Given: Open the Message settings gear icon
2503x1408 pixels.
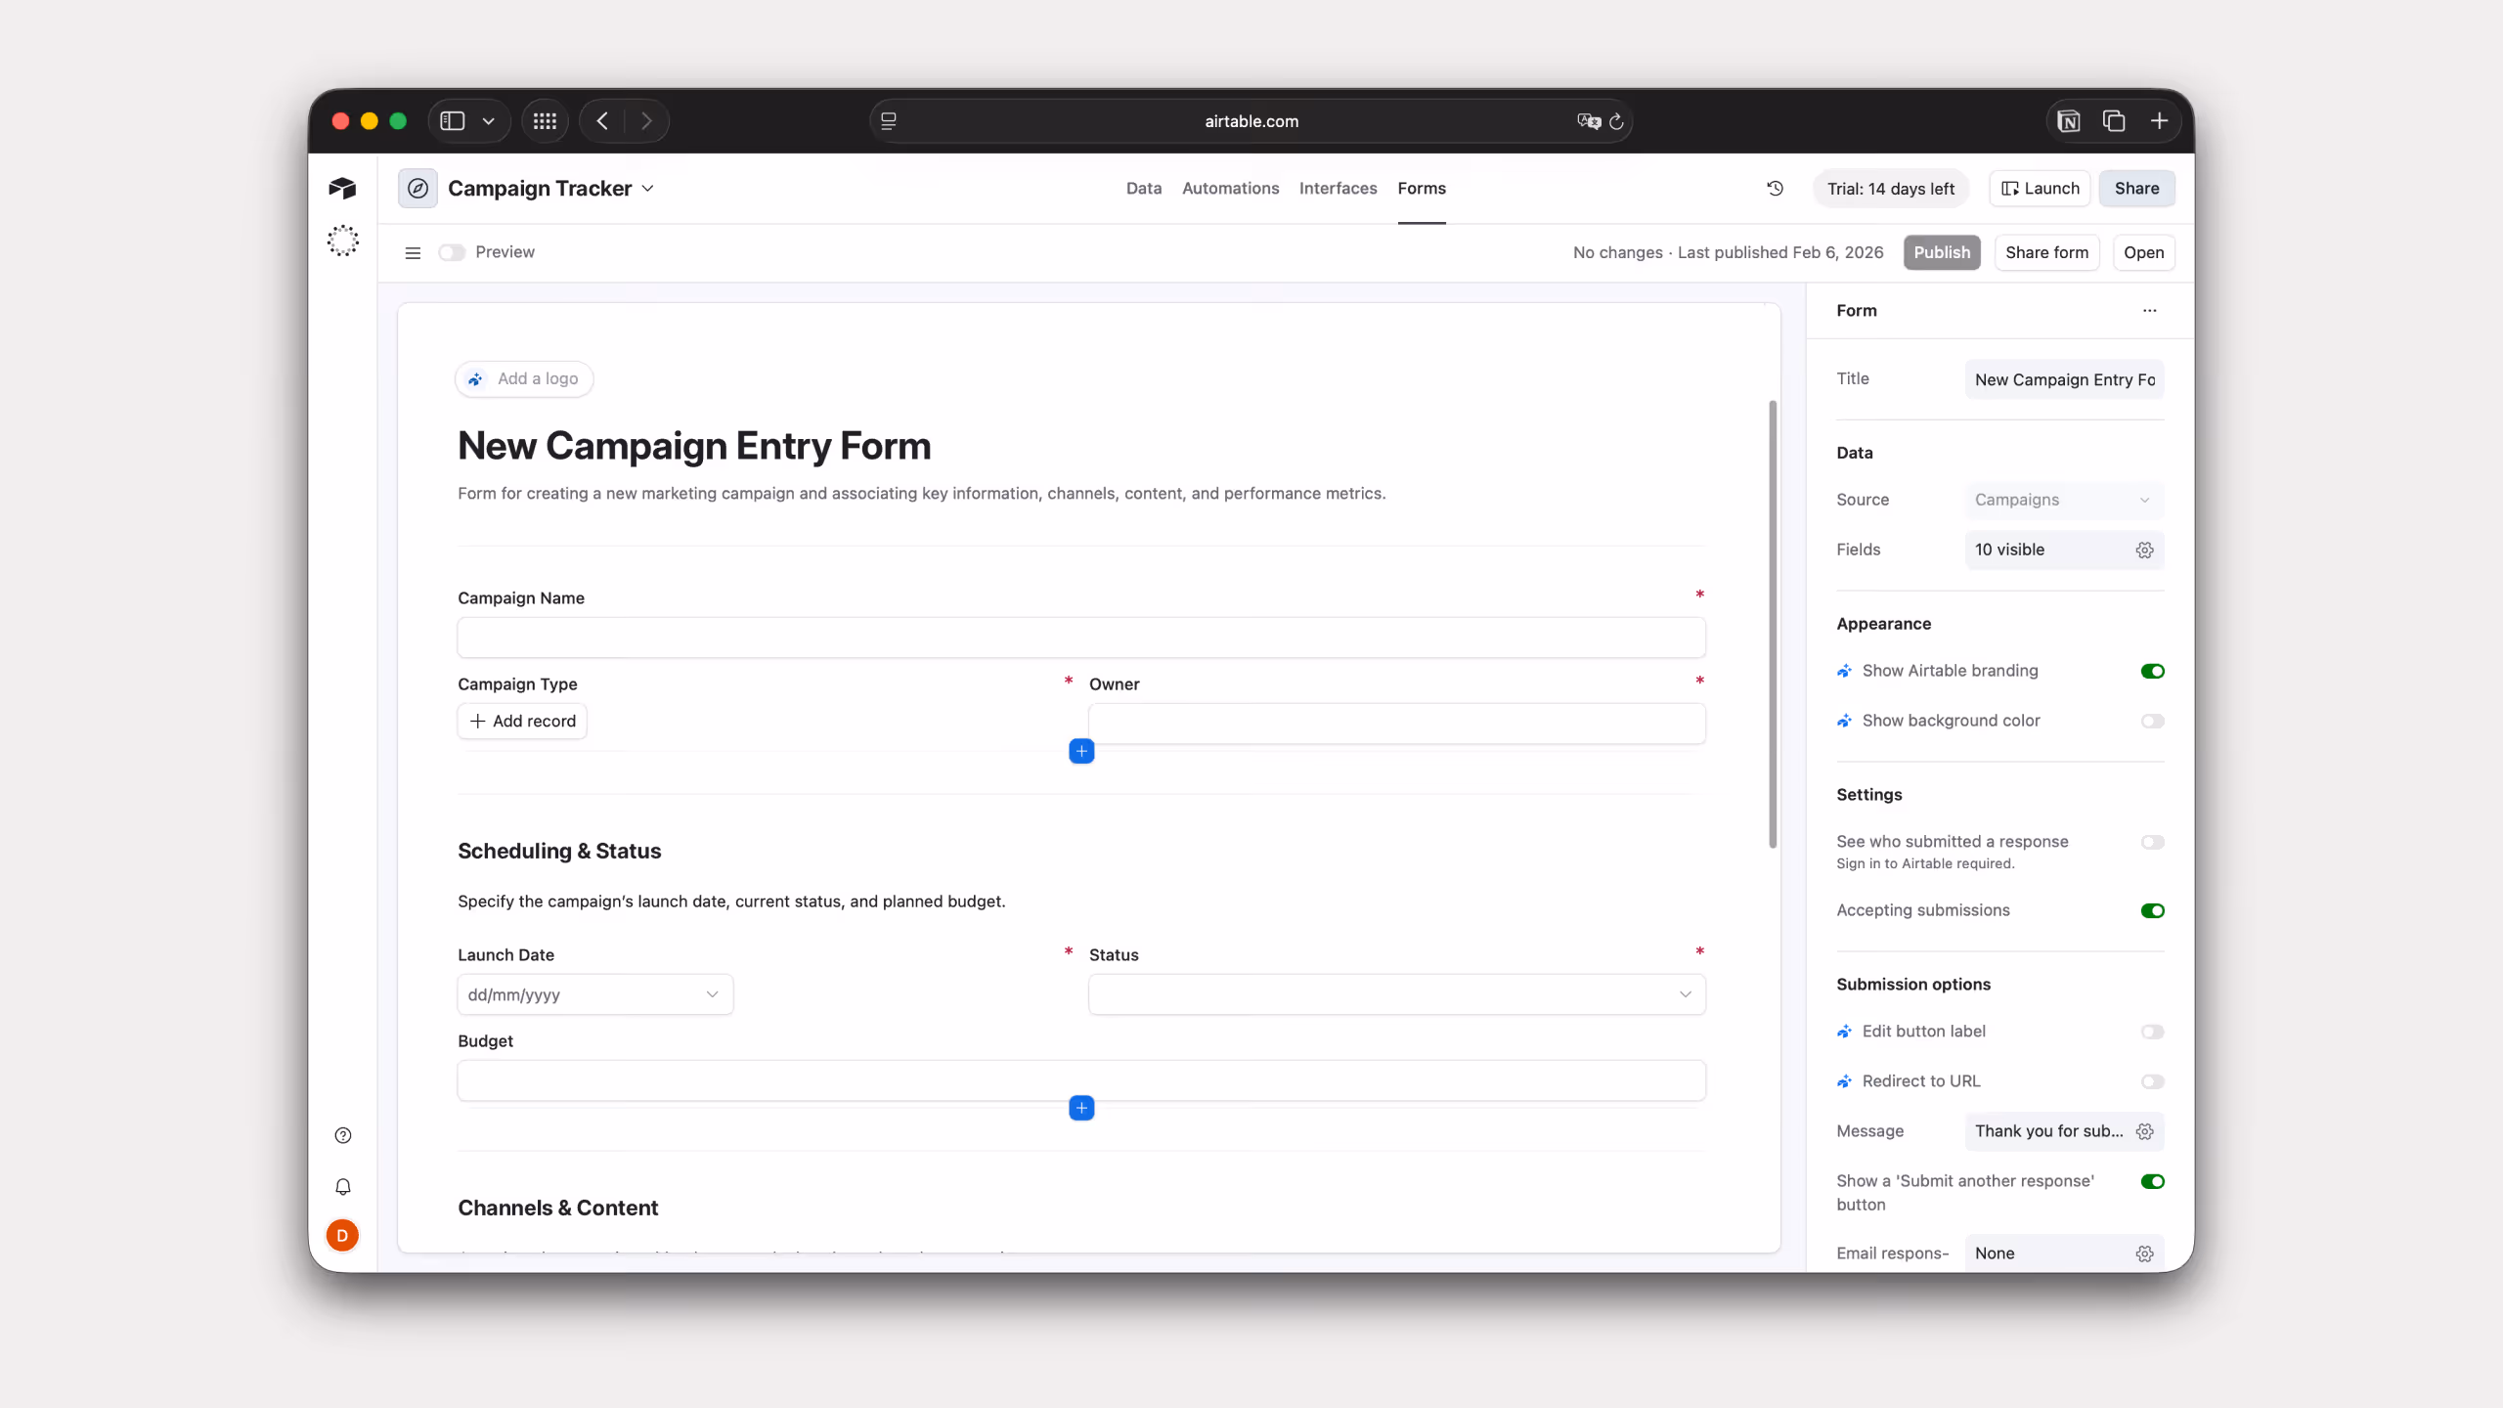Looking at the screenshot, I should click(x=2145, y=1131).
